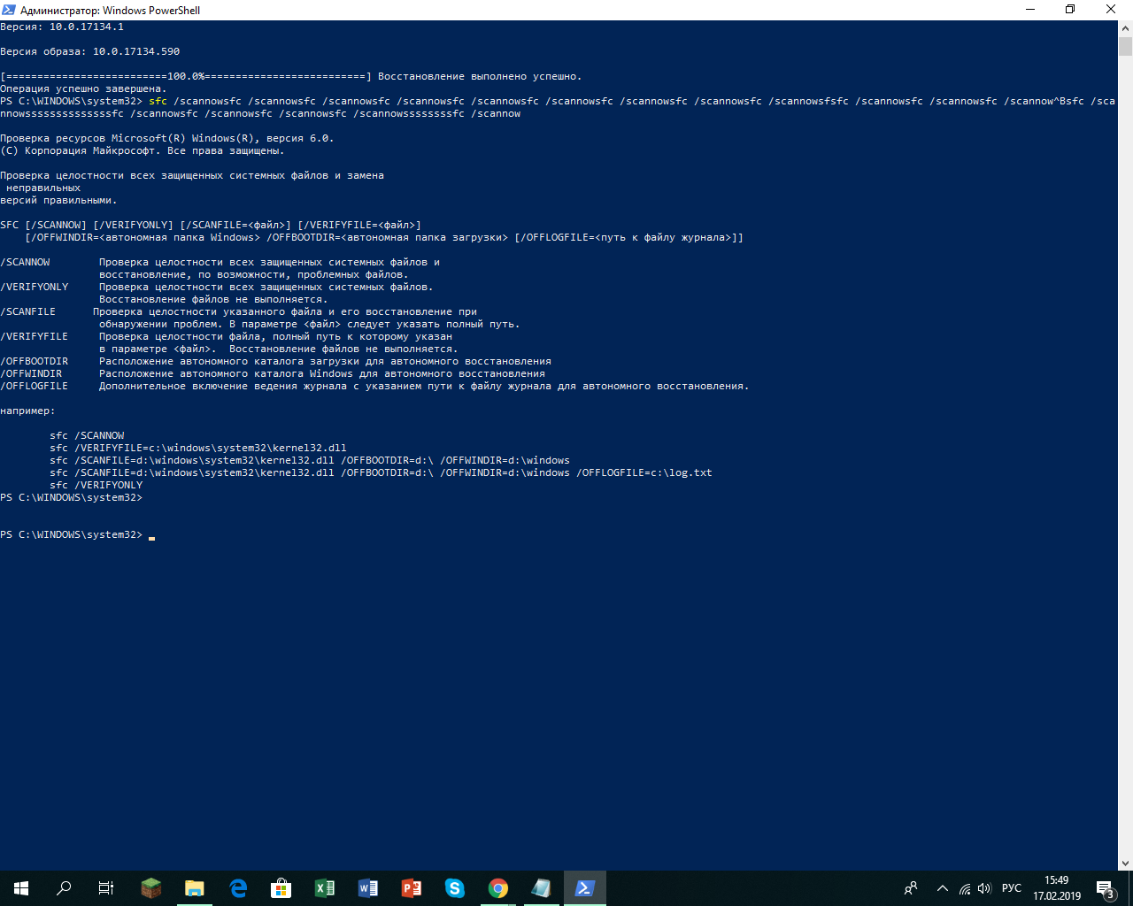Click the scrollbar down arrow
1133x906 pixels.
click(1125, 864)
